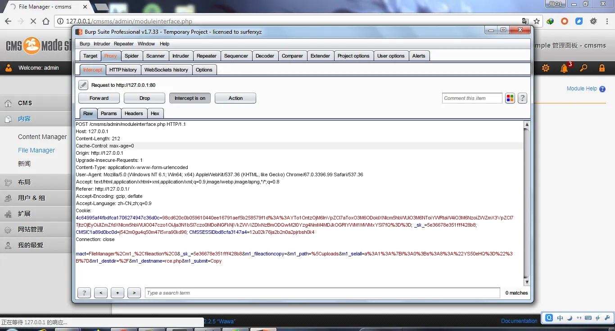Viewport: 615px width, 331px height.
Task: Click the magnifier search icon in CMS header
Action: (x=583, y=68)
